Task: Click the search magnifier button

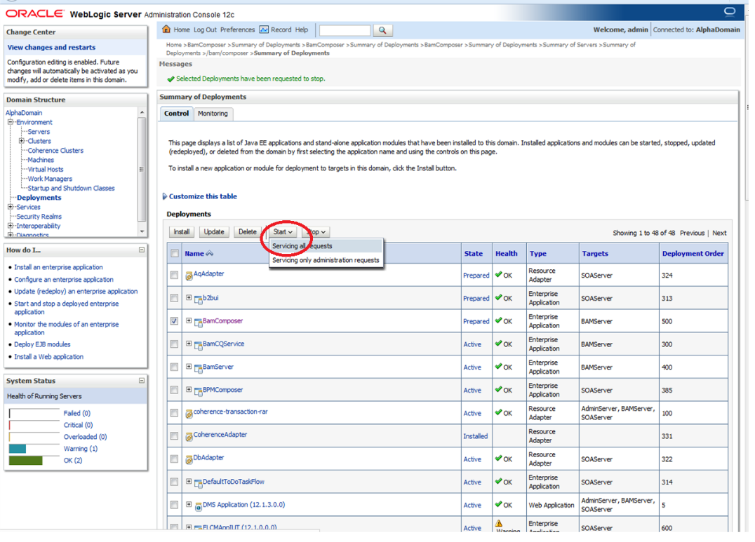Action: click(x=382, y=30)
